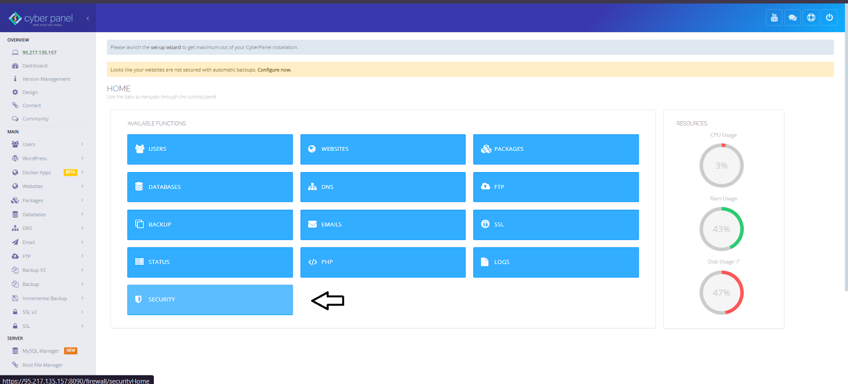Click the HOME page heading
The image size is (848, 384).
(x=119, y=88)
